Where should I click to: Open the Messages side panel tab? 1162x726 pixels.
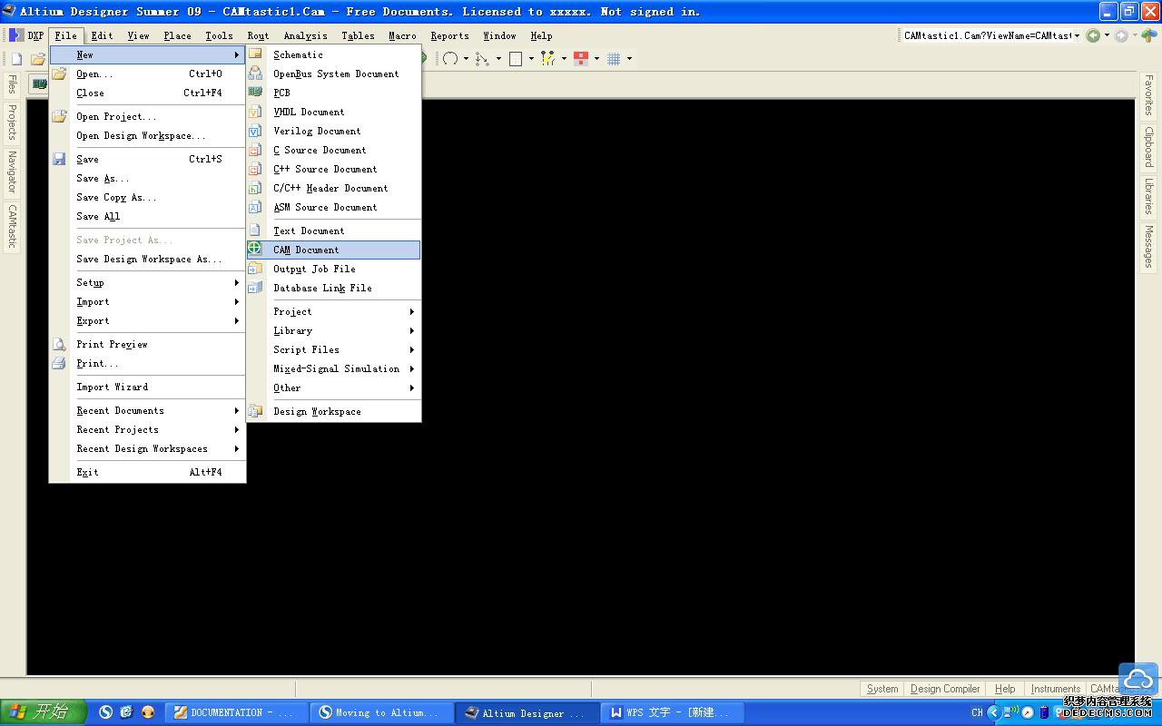(x=1148, y=247)
